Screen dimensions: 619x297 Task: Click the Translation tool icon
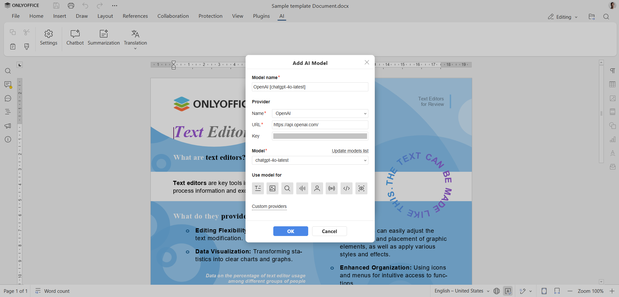pos(135,34)
